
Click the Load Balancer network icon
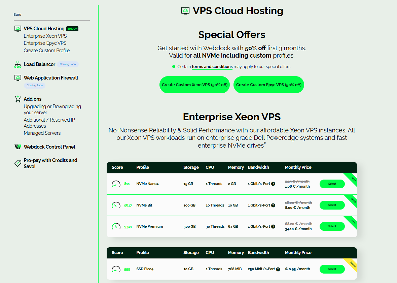pyautogui.click(x=18, y=64)
